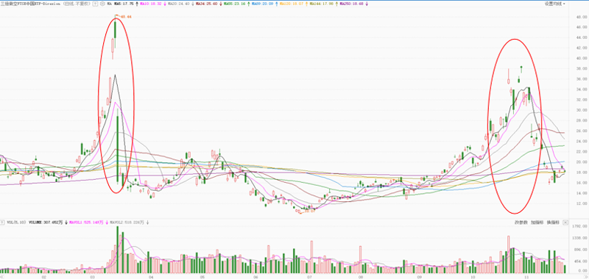This screenshot has width=589, height=279.
Task: Click the green MA55:23.16 label
Action: (x=235, y=4)
